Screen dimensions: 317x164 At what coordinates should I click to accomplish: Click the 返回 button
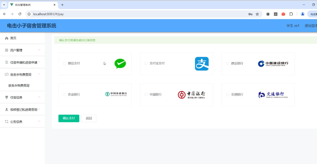tap(89, 118)
